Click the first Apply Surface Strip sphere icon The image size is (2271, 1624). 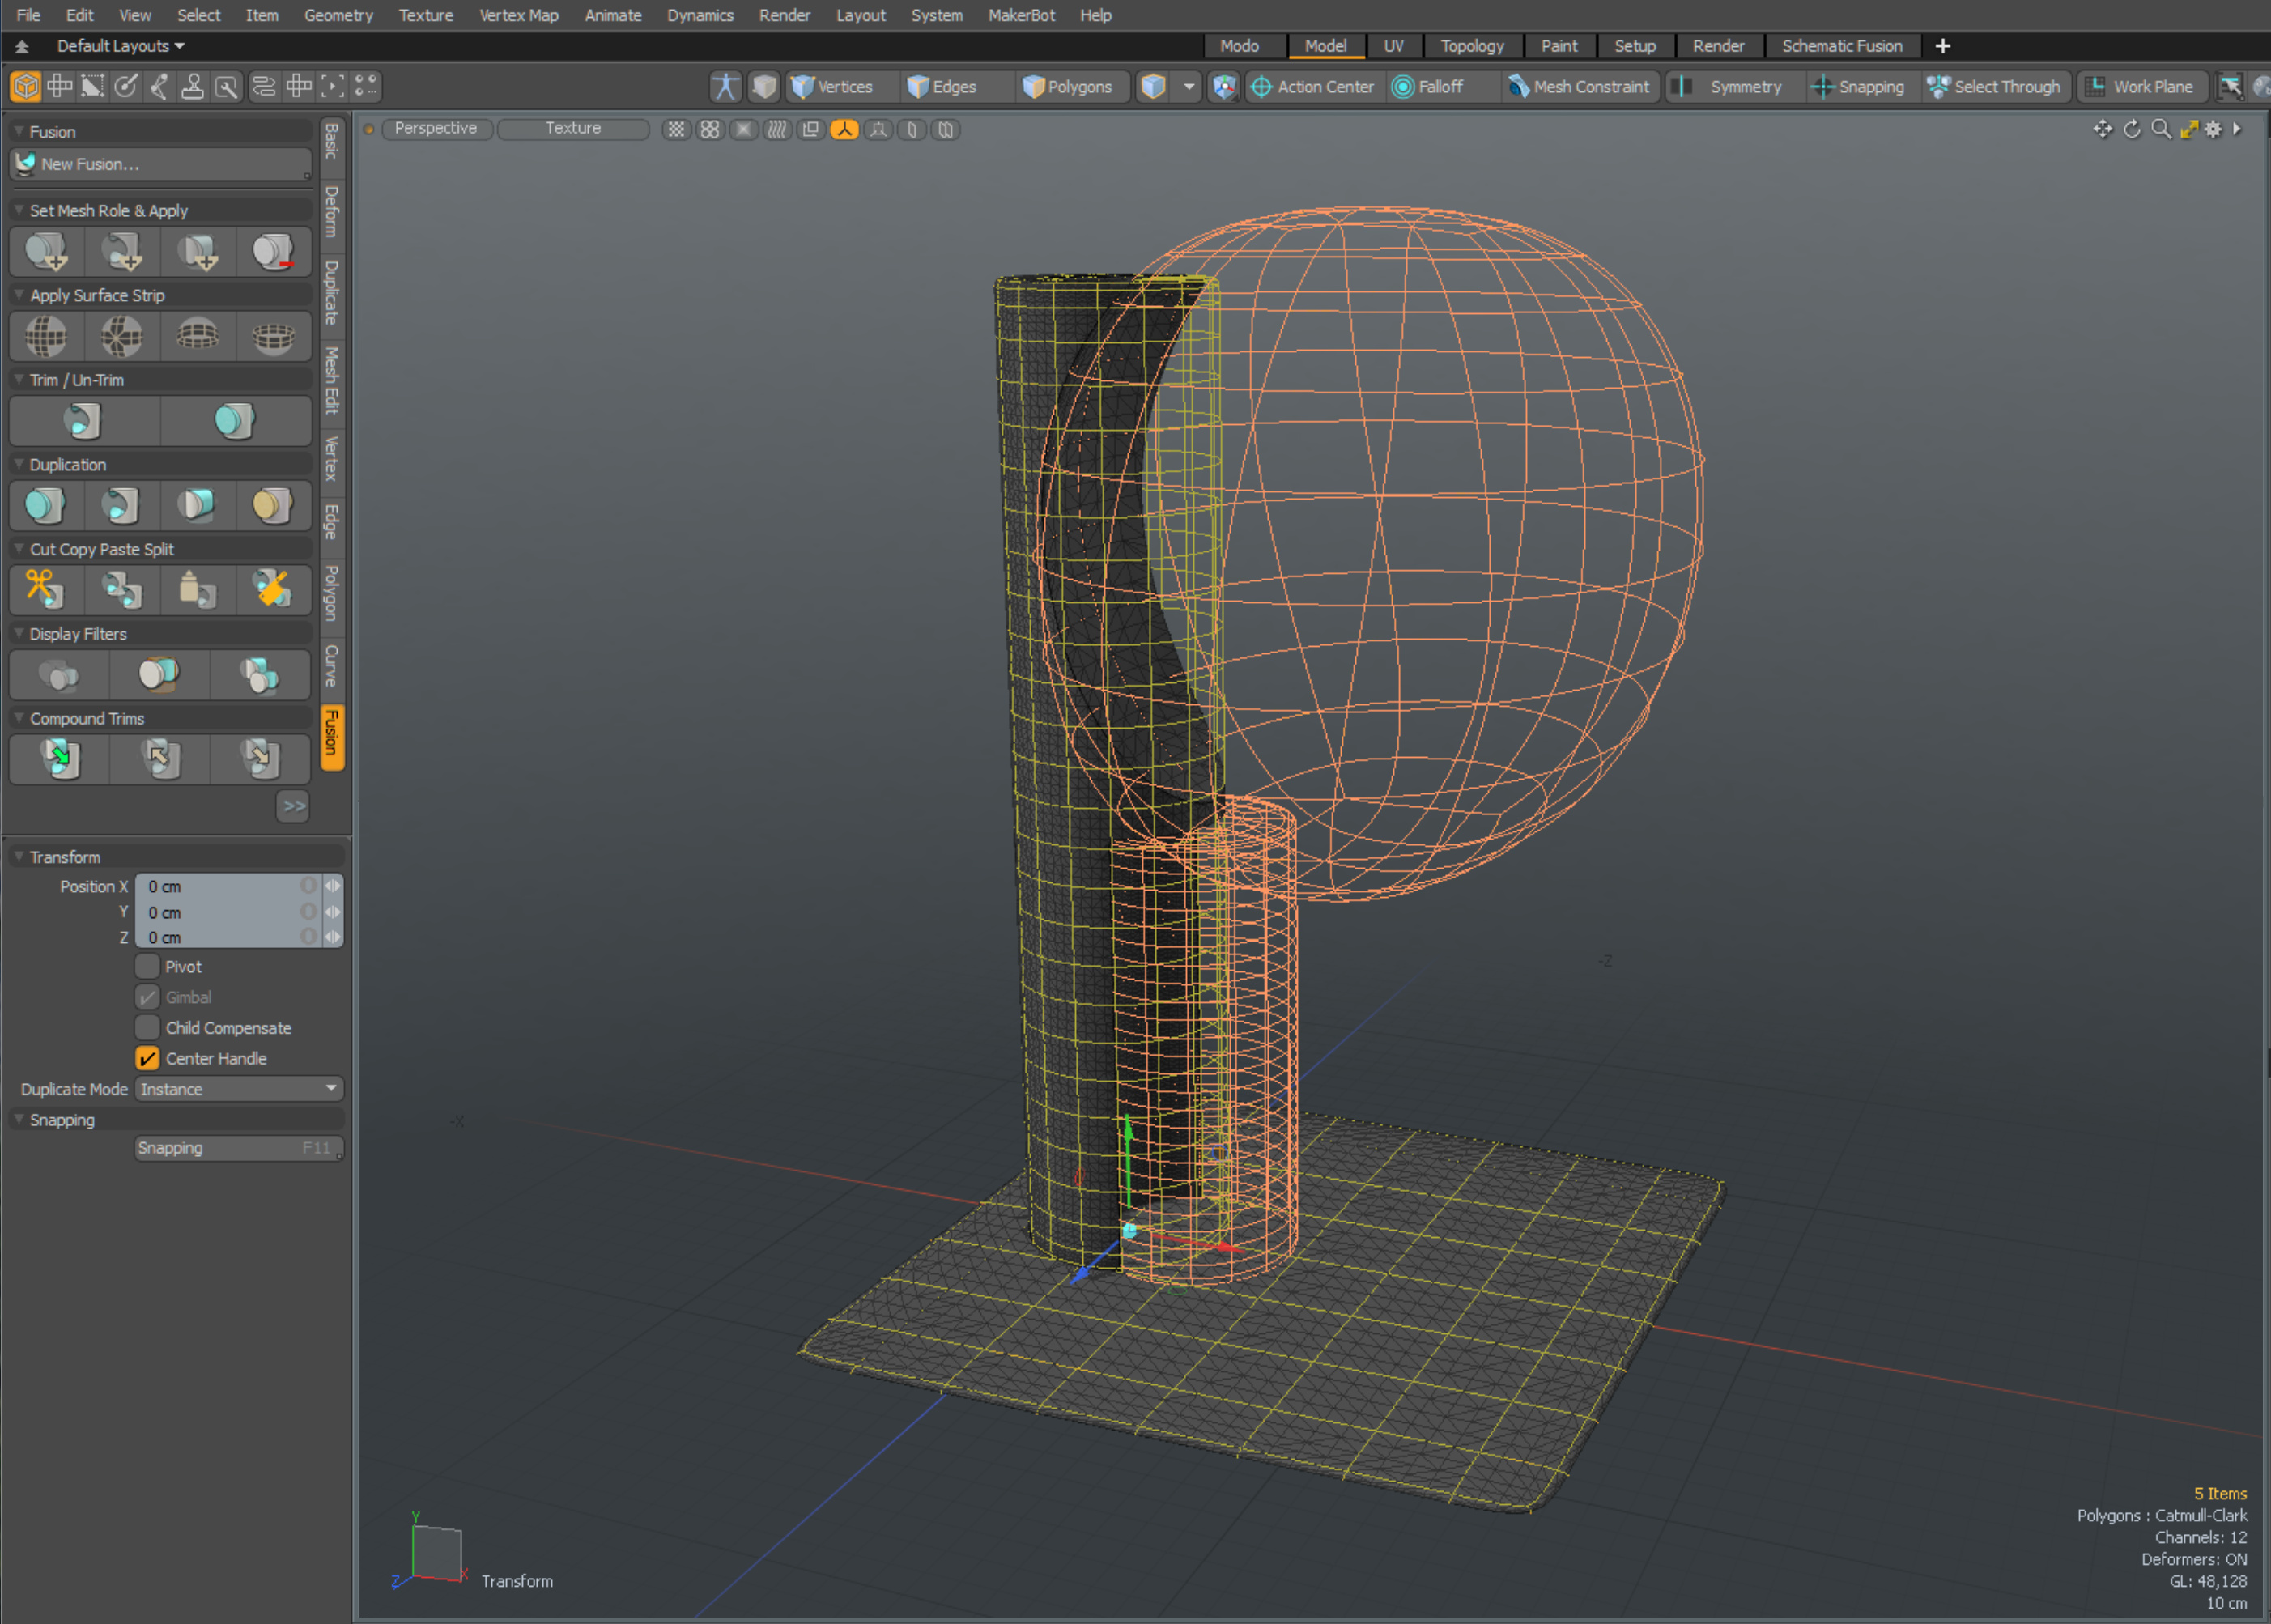point(46,336)
